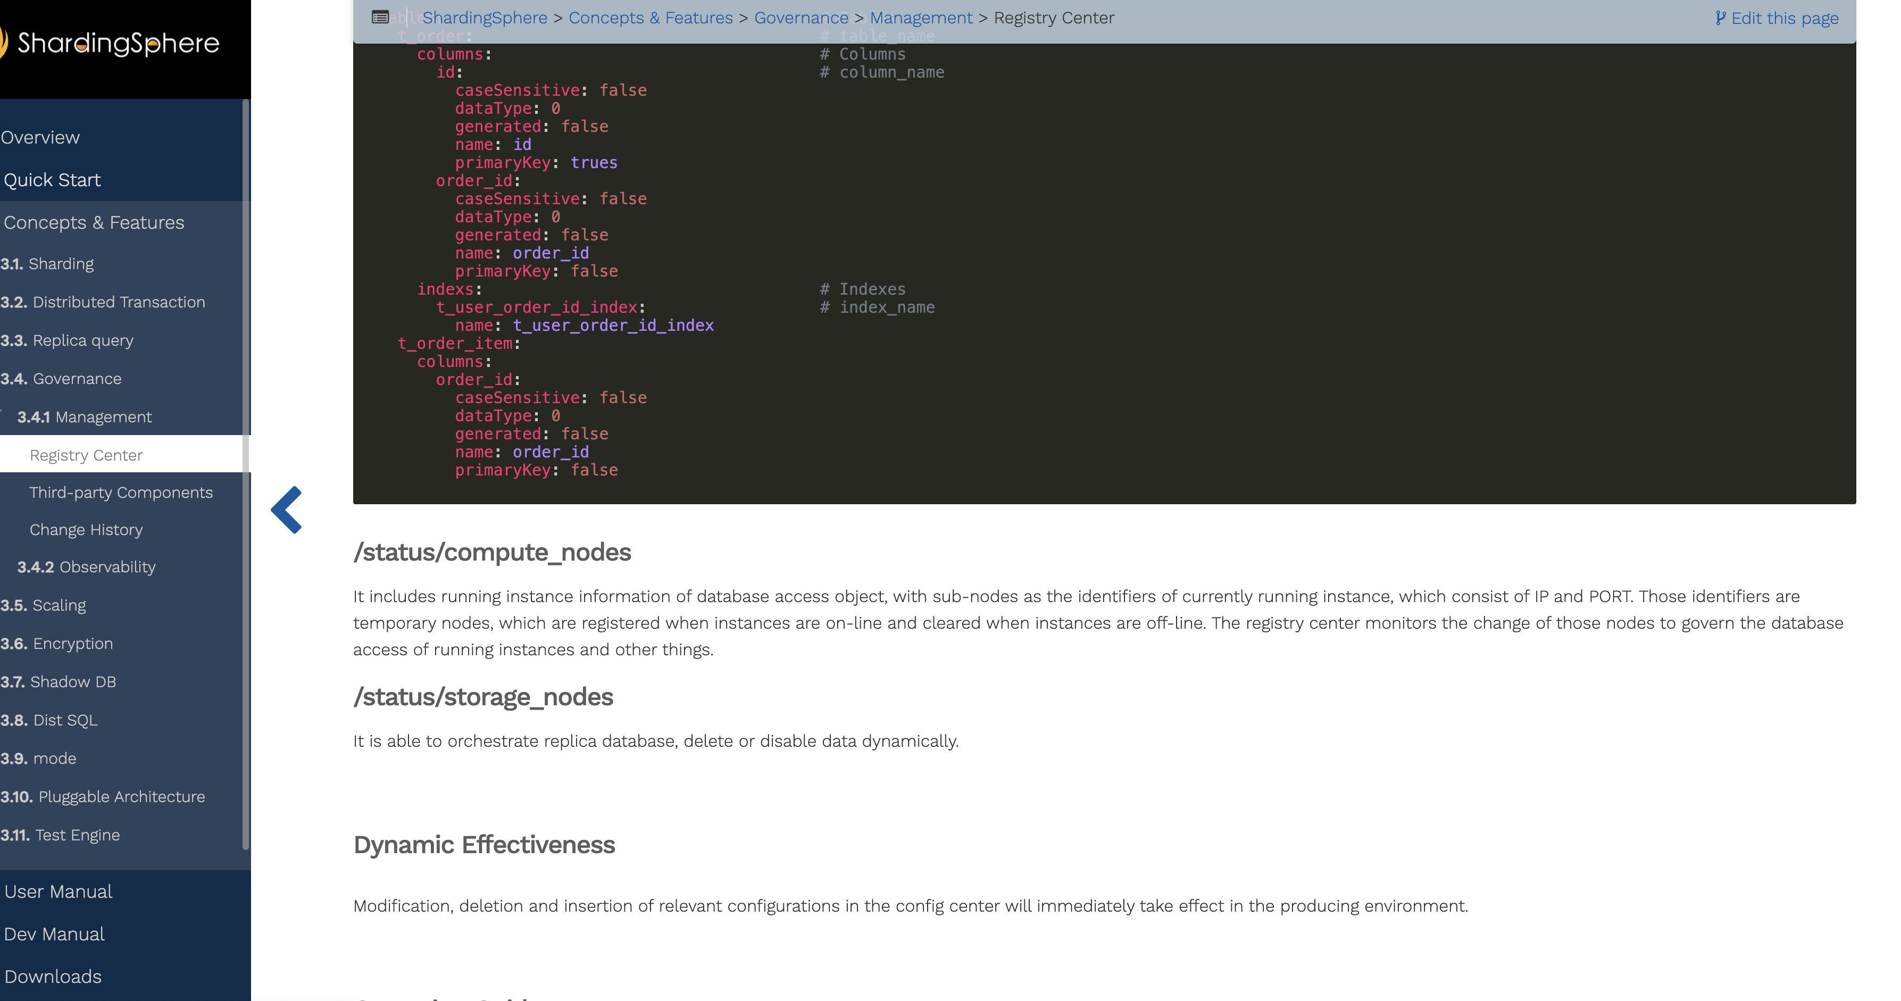Screen dimensions: 1901x1001
Task: Collapse the 3.4.1 Management tree item
Action: [x=84, y=417]
